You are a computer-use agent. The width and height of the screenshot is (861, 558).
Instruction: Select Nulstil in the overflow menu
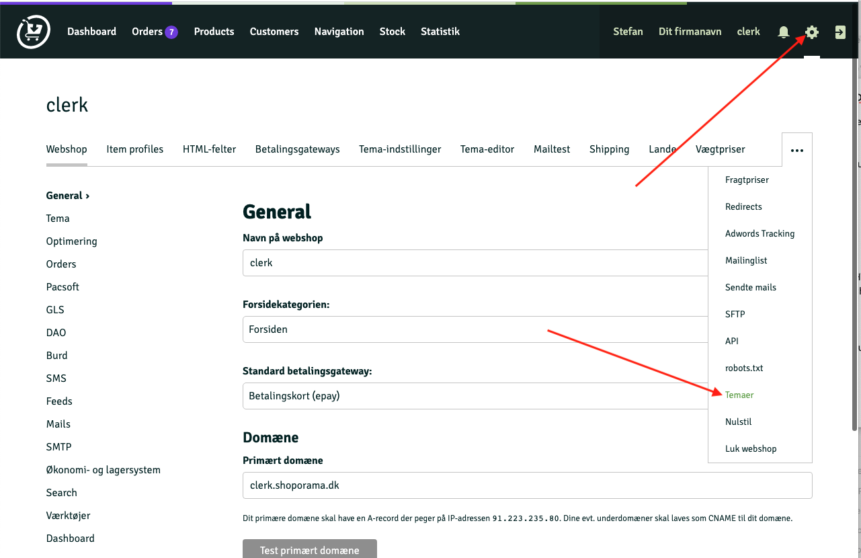coord(737,422)
